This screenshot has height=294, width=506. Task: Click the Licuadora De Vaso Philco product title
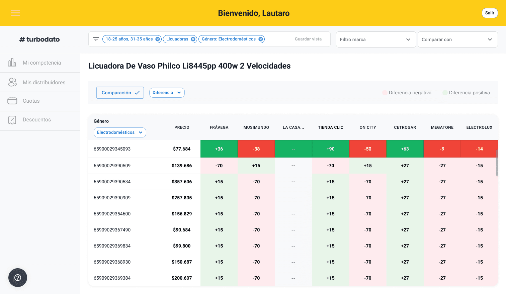pyautogui.click(x=189, y=66)
